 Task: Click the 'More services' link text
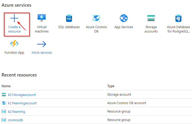point(42,52)
